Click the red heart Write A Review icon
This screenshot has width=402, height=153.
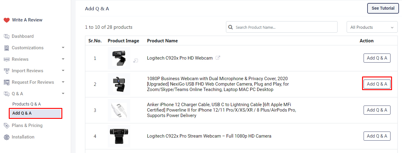(7, 20)
